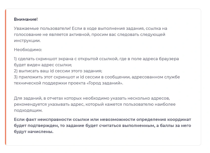210x153 pixels.
Task: Click the bold words «будут начислены.»
Action: point(34,132)
